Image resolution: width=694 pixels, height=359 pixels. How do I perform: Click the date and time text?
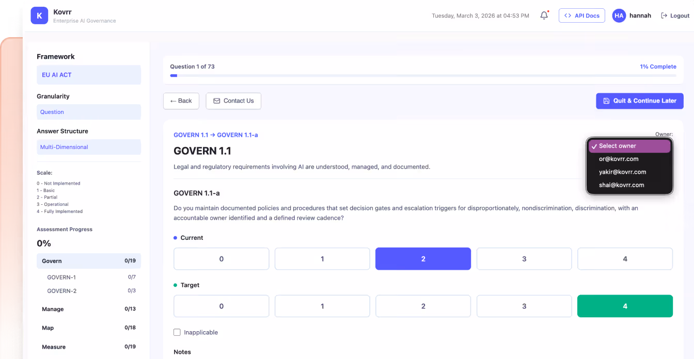click(480, 16)
